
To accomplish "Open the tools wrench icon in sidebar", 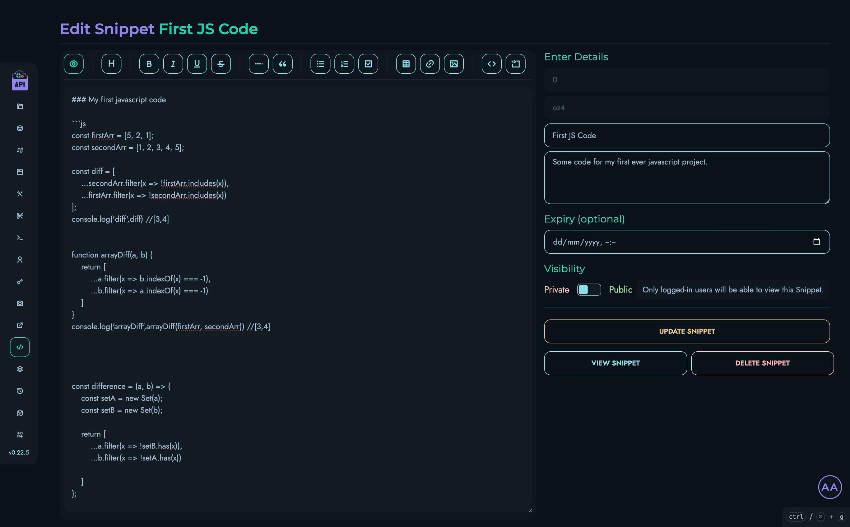I will click(x=20, y=194).
